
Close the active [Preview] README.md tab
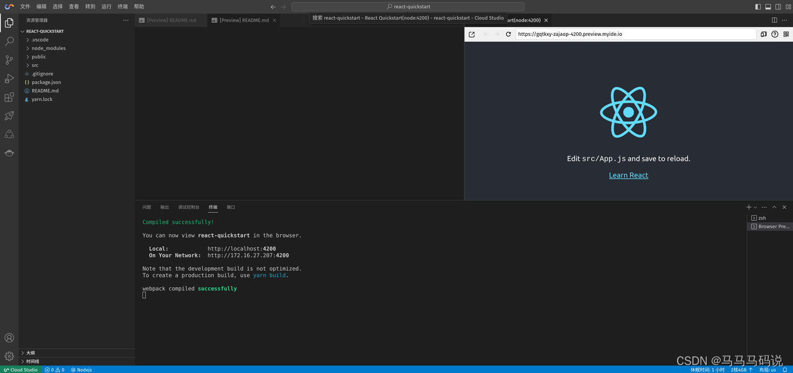(275, 20)
